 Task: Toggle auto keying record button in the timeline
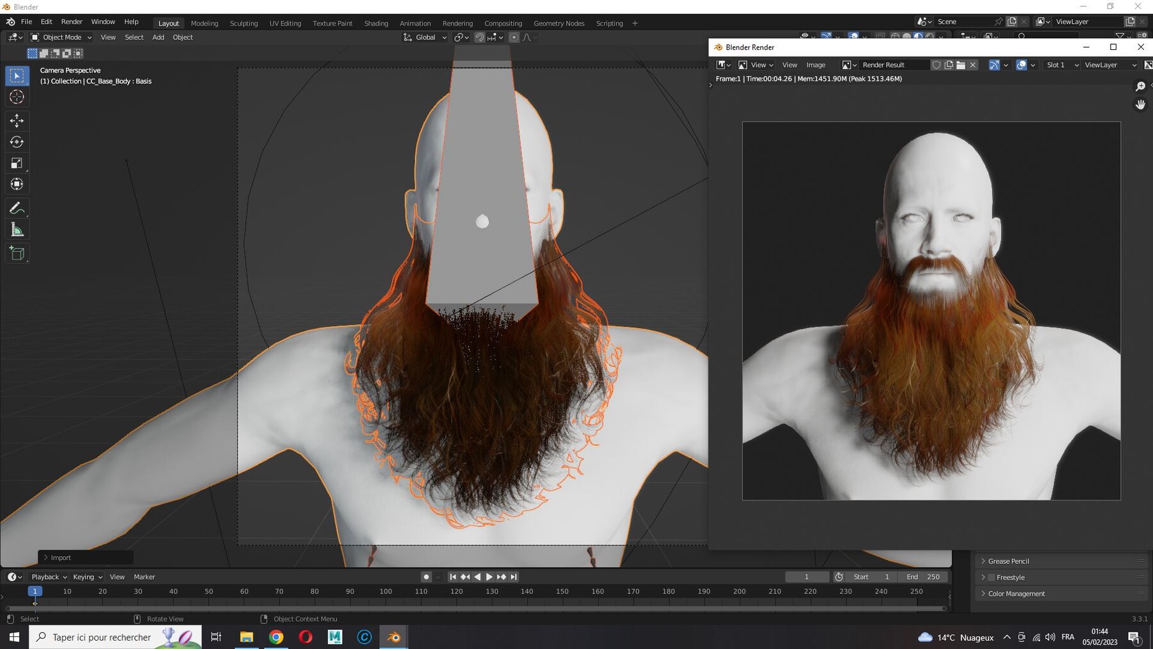427,577
